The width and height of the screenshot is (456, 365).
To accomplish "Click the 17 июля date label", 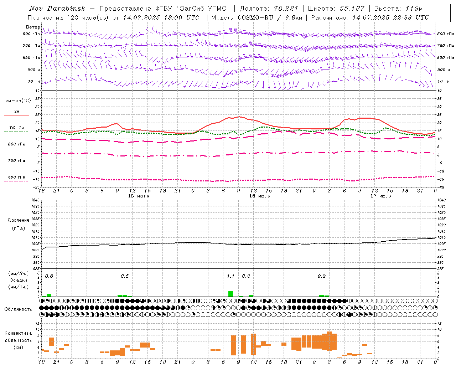I will [x=381, y=196].
